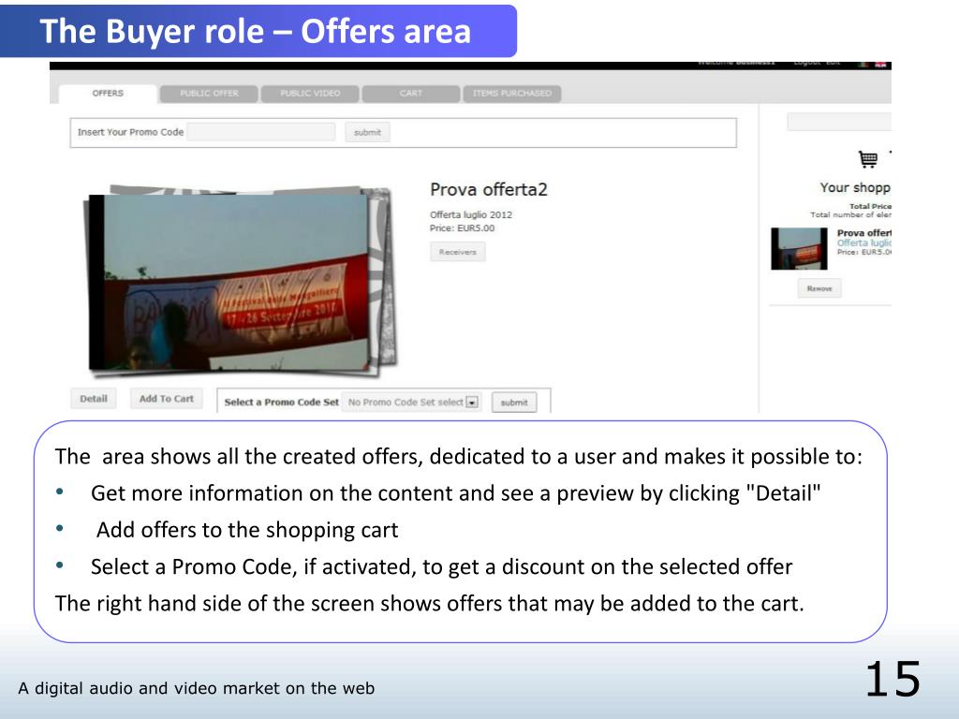Remove Prova offerta from shopping cart
Image resolution: width=959 pixels, height=719 pixels.
click(x=819, y=288)
